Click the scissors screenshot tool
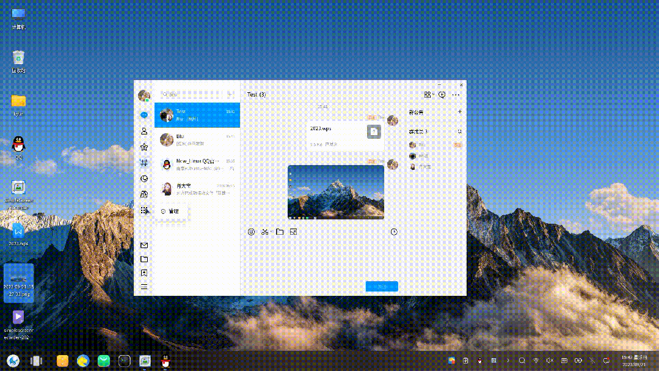The image size is (659, 371). click(x=265, y=232)
